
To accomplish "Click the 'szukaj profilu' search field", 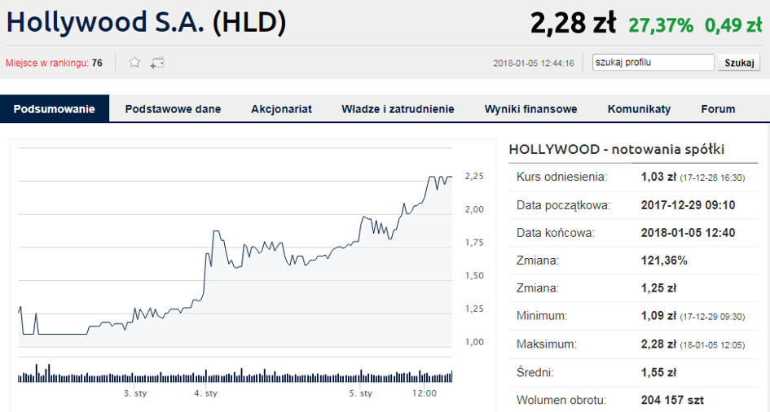I will (653, 63).
